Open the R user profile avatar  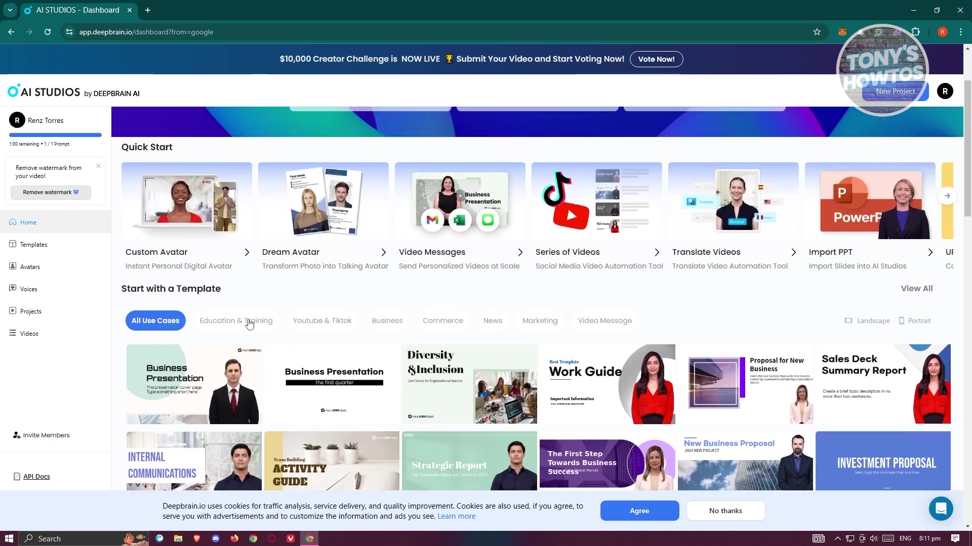(x=945, y=91)
